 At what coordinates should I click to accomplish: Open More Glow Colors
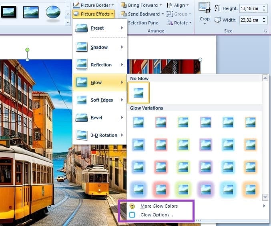(198, 206)
